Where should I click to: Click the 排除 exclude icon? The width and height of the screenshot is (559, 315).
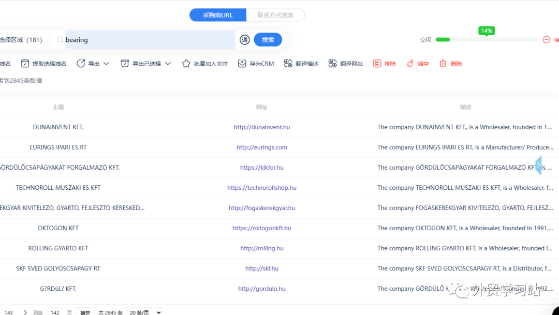(377, 64)
